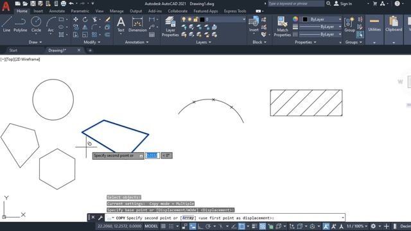Open the Express Tools ribbon tab
The image size is (411, 231).
[x=235, y=11]
